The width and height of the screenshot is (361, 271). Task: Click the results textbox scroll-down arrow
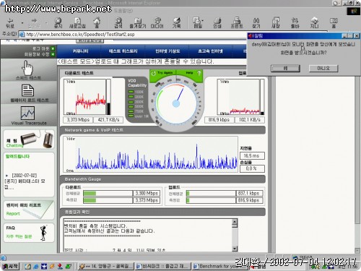[235, 249]
